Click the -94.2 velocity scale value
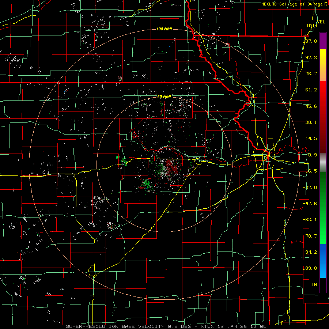Screen dimensions: 329x329 pos(310,252)
